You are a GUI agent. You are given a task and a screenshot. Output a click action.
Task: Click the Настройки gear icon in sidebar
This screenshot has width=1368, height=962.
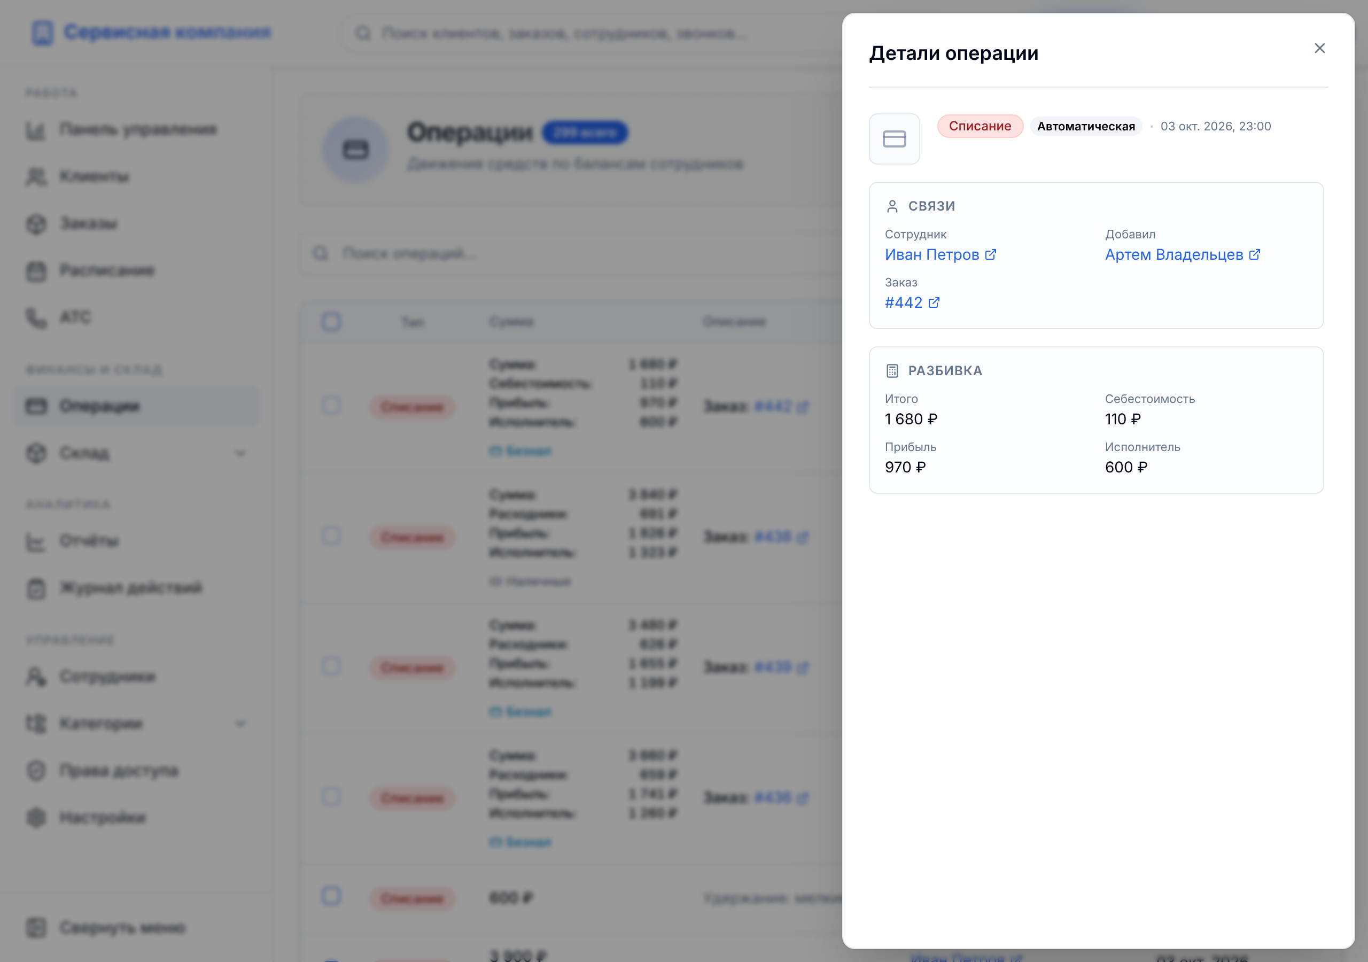pos(36,818)
